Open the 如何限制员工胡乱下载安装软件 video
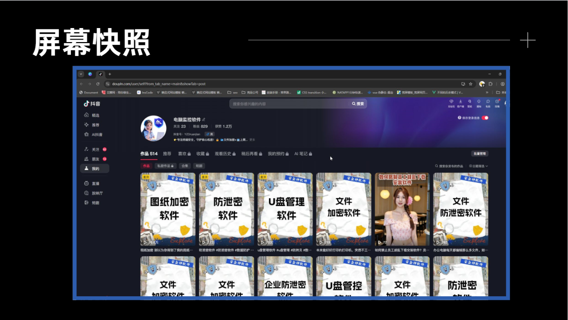The image size is (568, 320). pyautogui.click(x=402, y=209)
